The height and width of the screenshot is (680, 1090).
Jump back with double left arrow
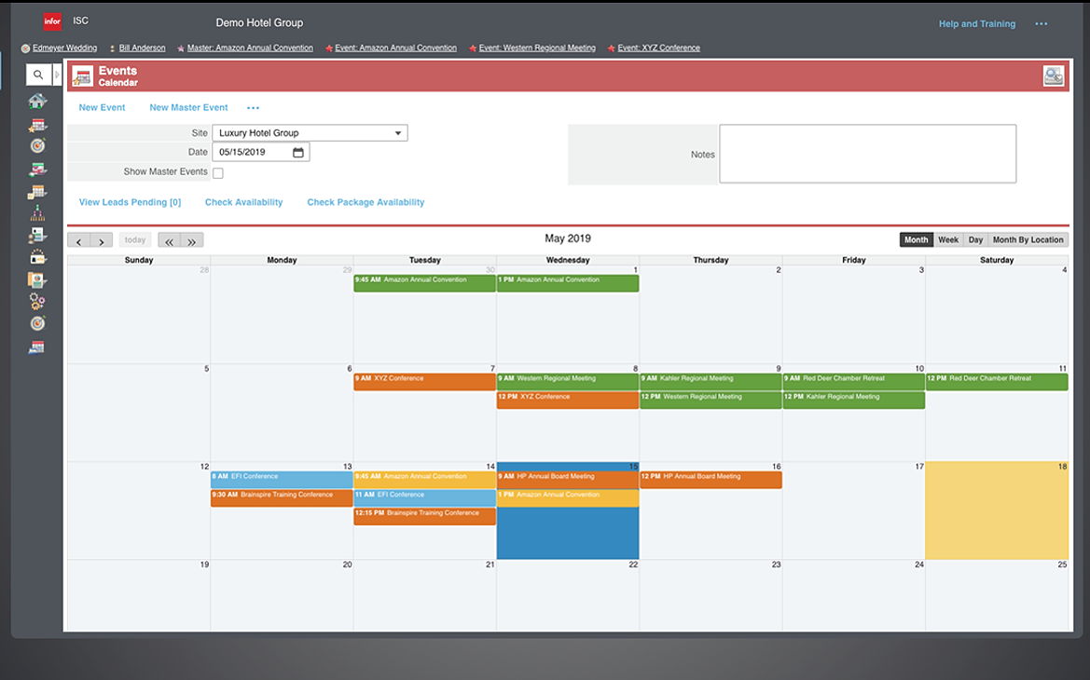(169, 240)
